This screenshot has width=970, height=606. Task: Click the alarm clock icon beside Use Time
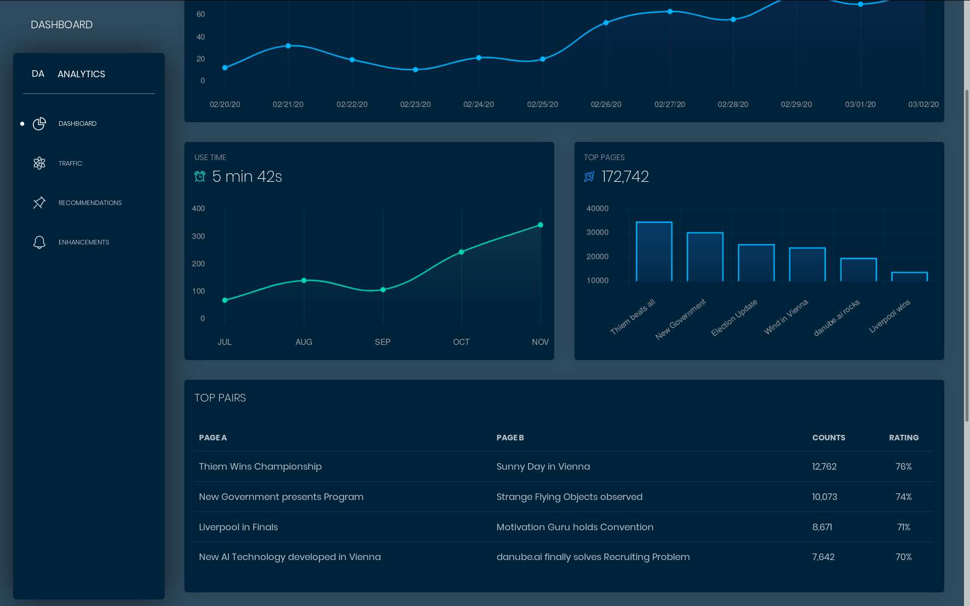(200, 176)
